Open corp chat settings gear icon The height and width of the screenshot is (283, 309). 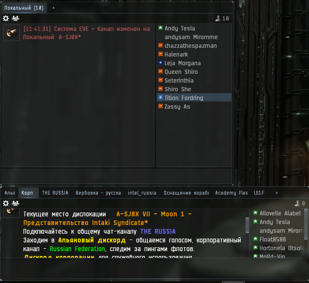click(6, 203)
